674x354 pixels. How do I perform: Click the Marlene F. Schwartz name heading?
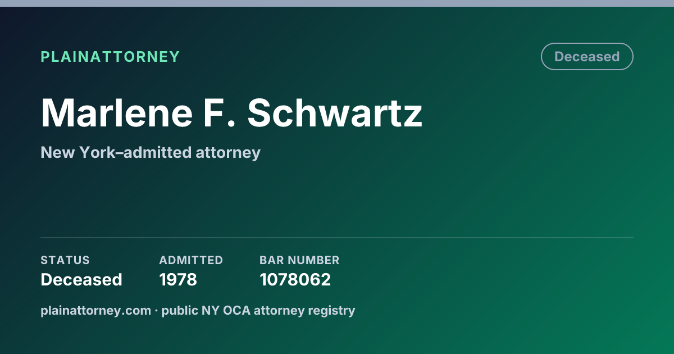(x=231, y=112)
